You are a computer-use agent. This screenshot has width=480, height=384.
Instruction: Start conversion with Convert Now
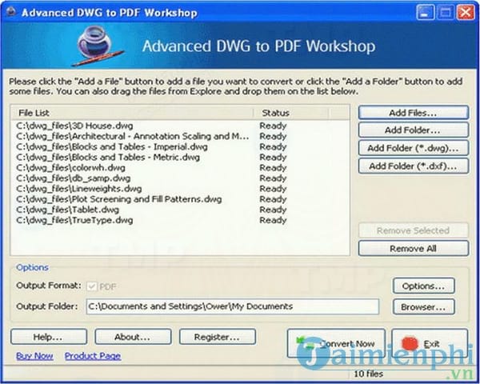(336, 343)
